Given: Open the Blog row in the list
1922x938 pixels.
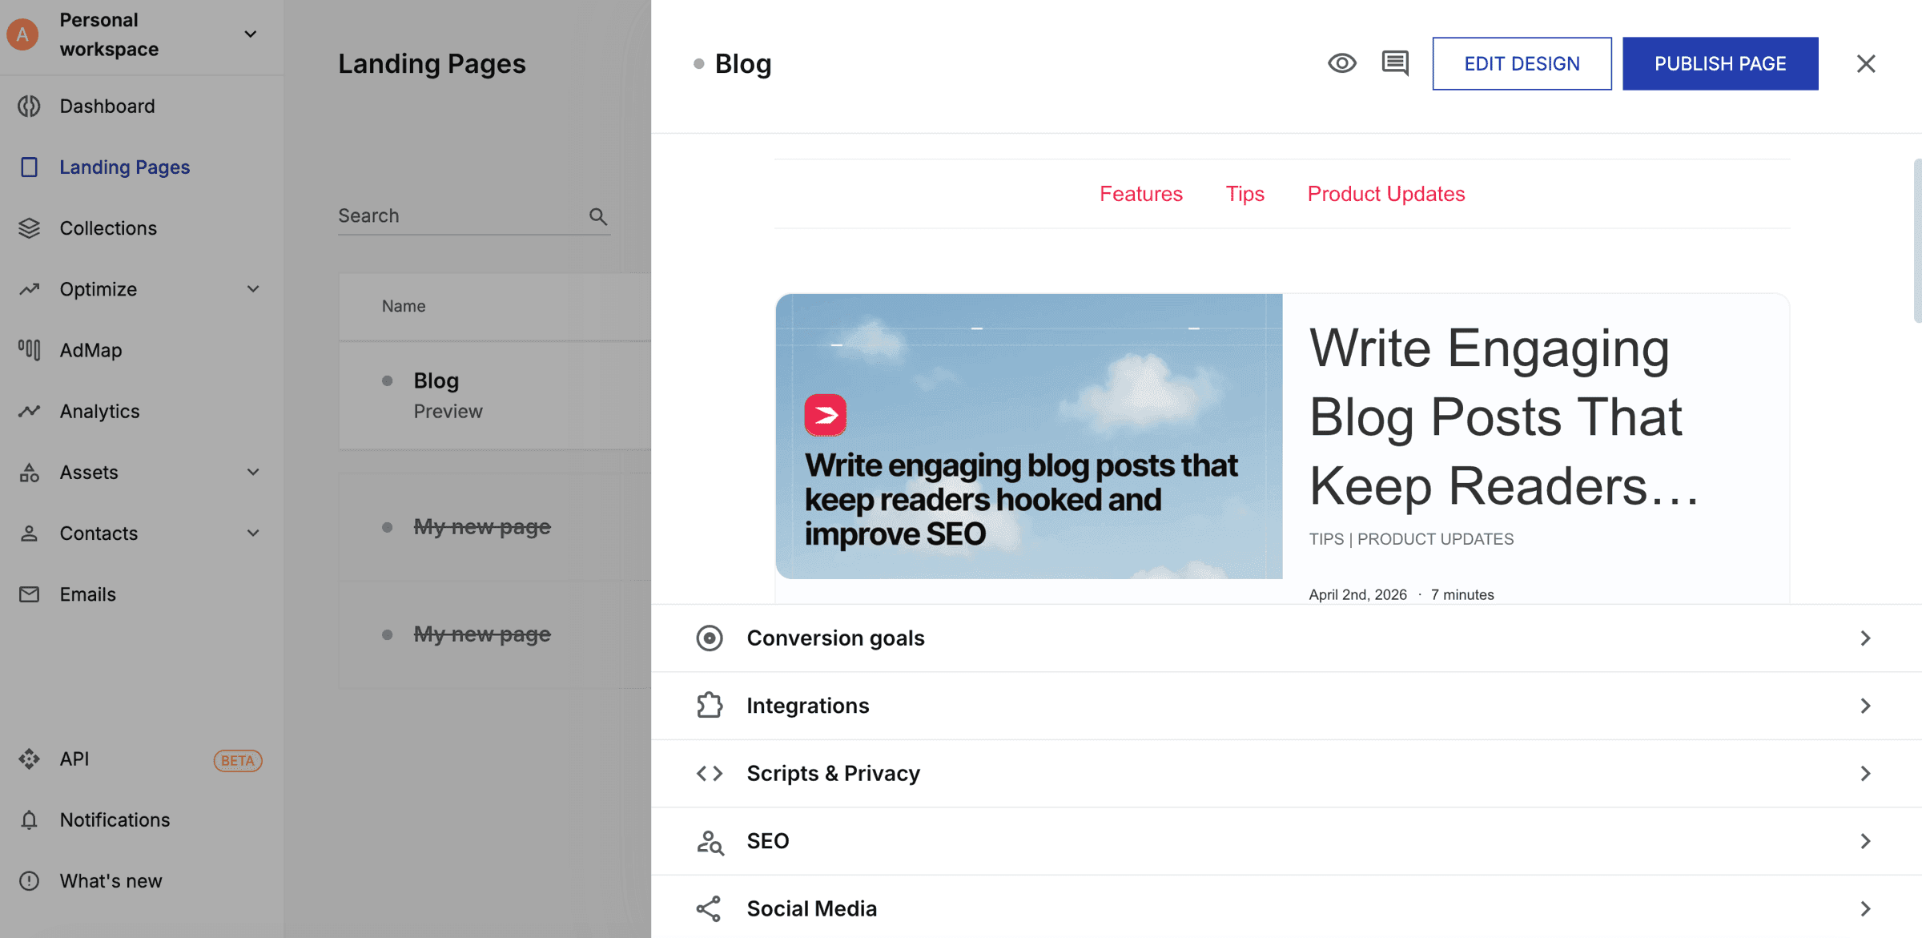Looking at the screenshot, I should [x=495, y=396].
